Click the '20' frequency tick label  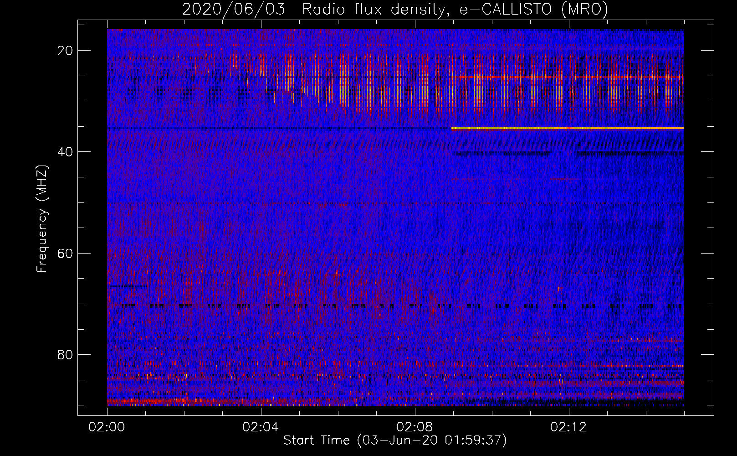(x=66, y=51)
